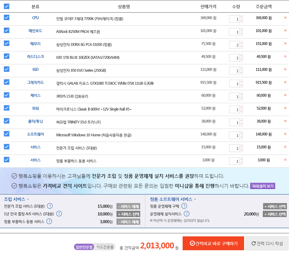The image size is (289, 253).
Task: Increase CPU quantity with the up arrow
Action: point(241,17)
